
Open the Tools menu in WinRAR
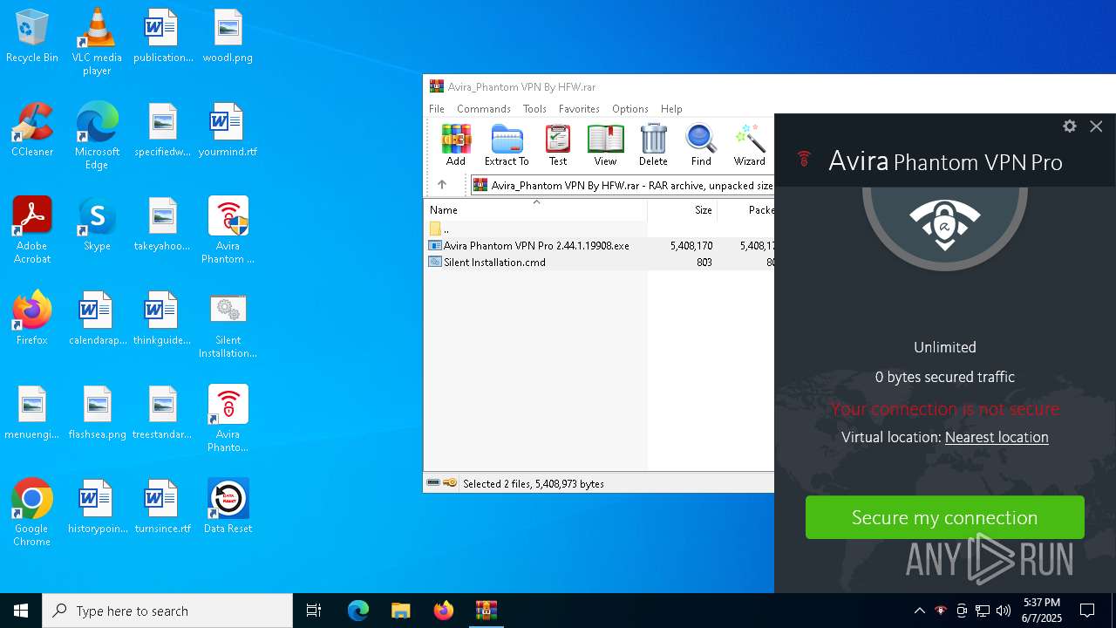pyautogui.click(x=534, y=109)
